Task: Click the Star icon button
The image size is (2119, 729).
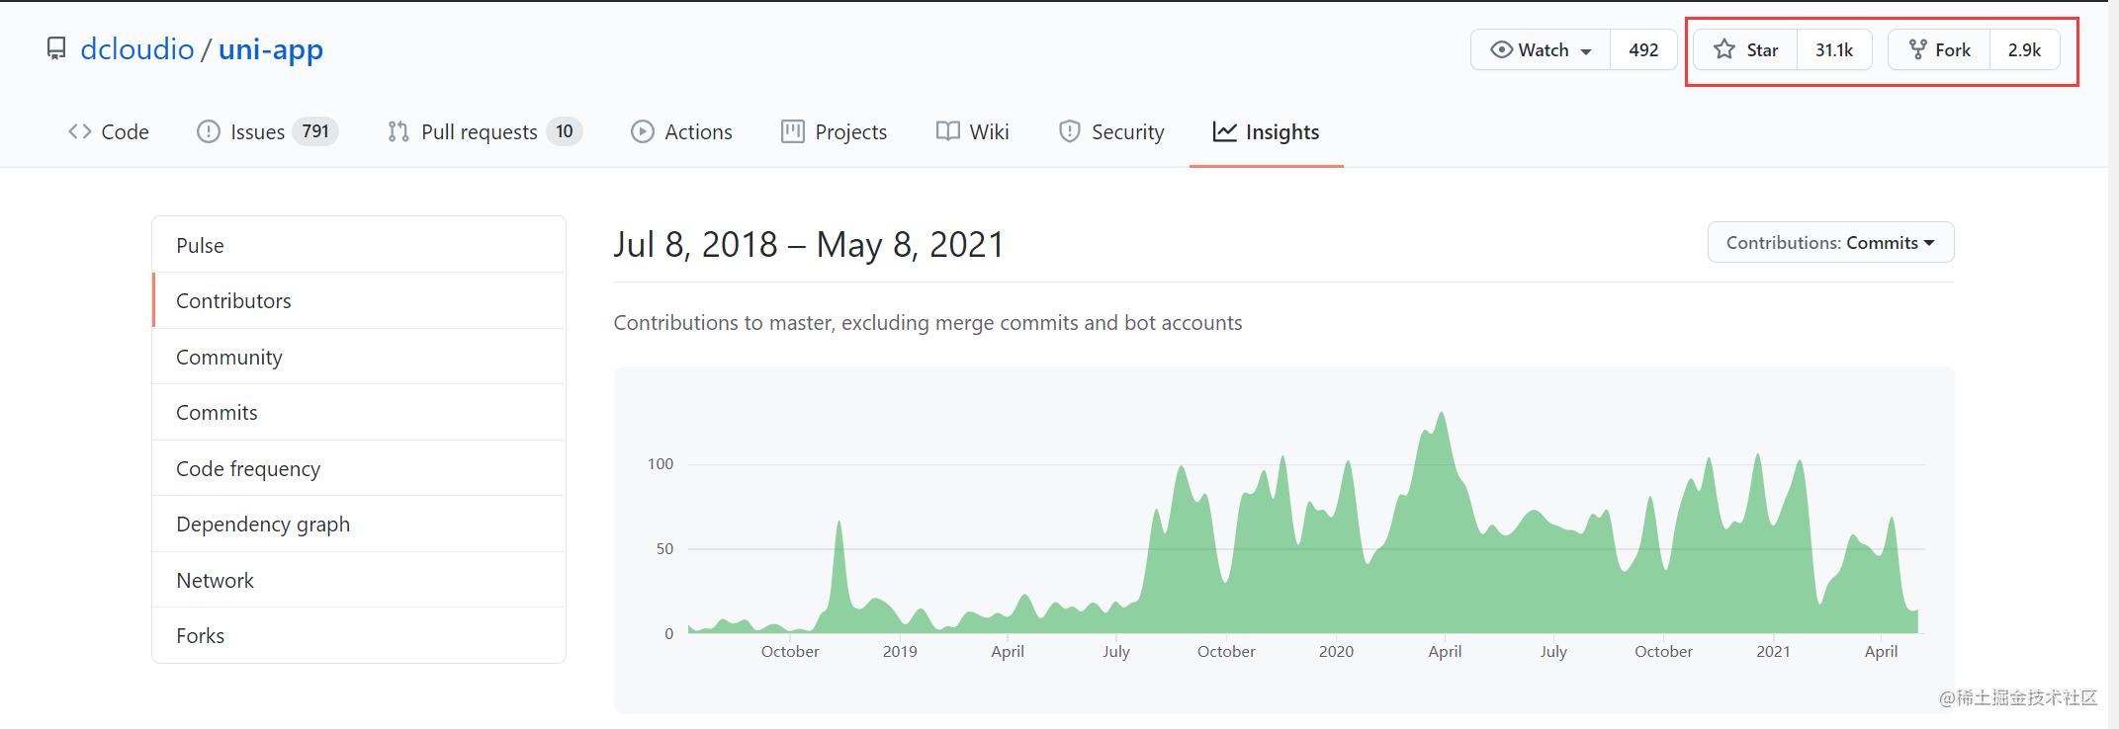Action: pos(1724,49)
